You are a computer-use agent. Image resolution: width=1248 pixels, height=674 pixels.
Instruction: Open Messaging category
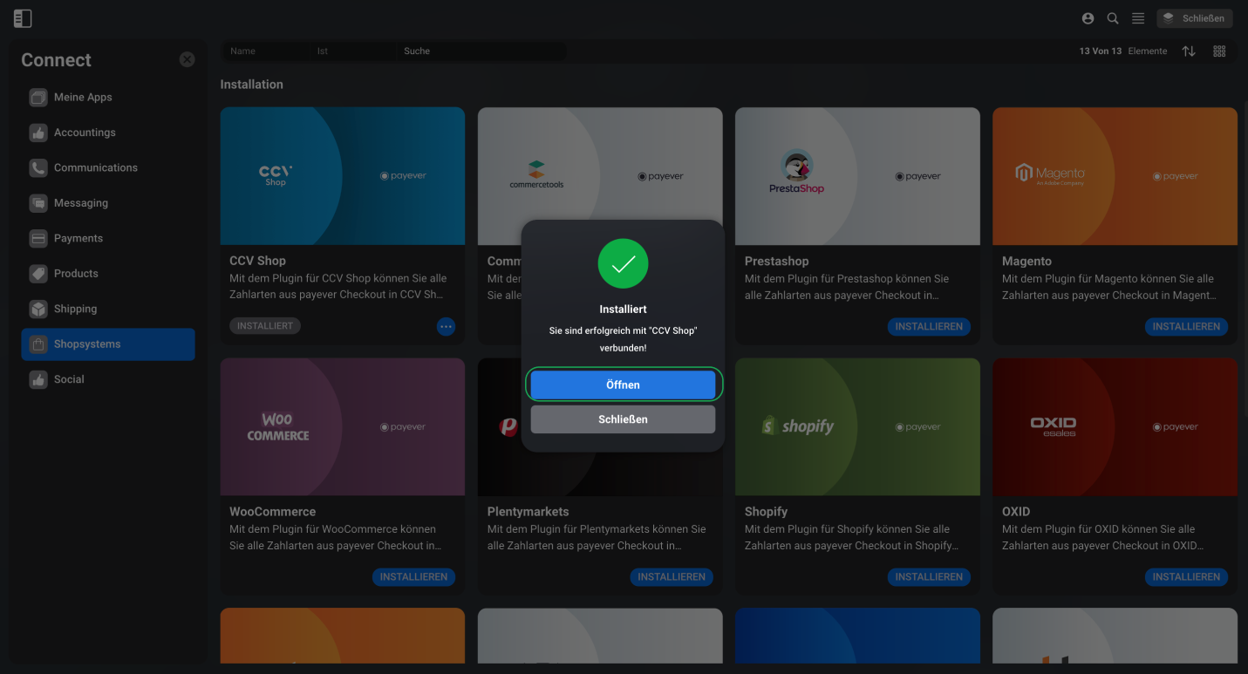point(108,203)
